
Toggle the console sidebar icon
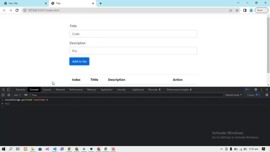pyautogui.click(x=3, y=95)
